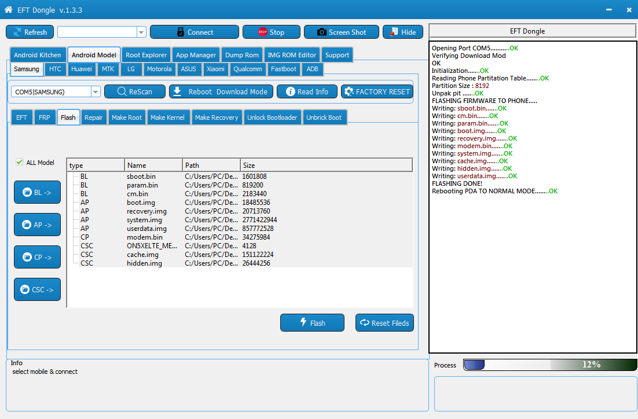Open the Make Kernel sub-tab

coord(167,117)
